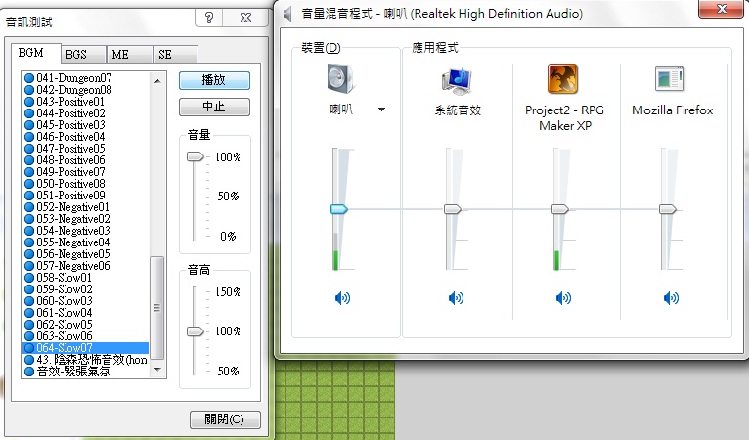This screenshot has height=440, width=749.
Task: Click the 播放 play button
Action: point(214,80)
